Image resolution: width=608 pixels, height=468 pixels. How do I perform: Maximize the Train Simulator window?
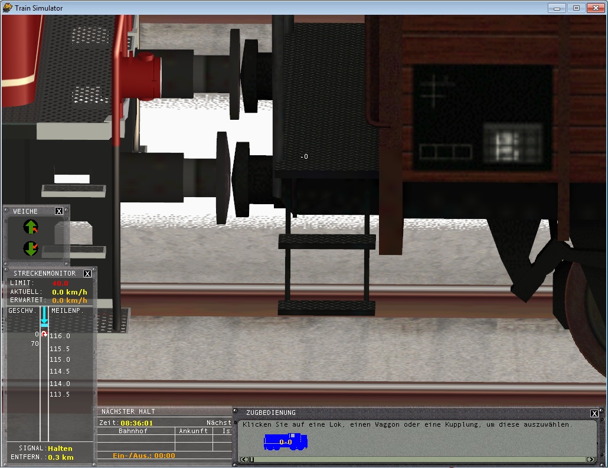tap(576, 8)
